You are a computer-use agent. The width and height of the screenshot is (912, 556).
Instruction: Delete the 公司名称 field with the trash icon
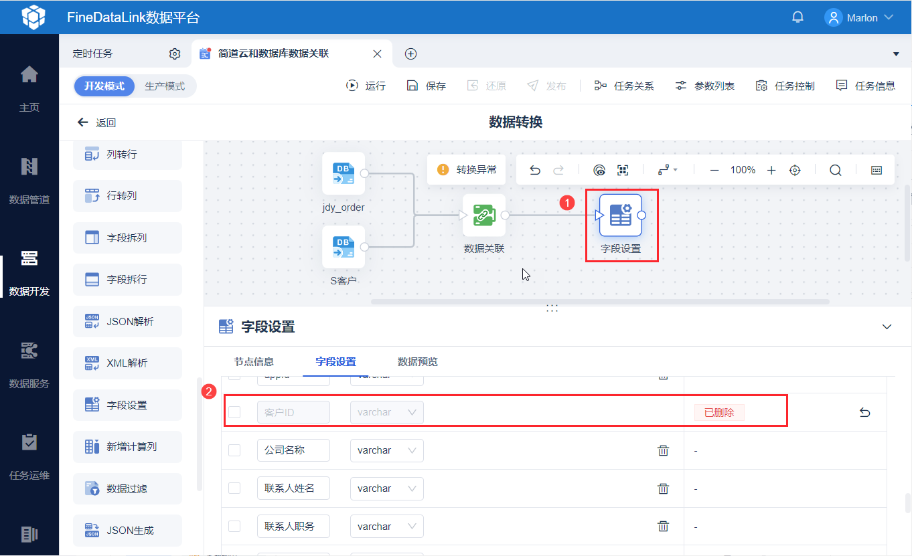(x=664, y=450)
